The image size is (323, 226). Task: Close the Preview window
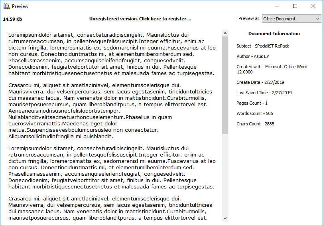click(x=313, y=6)
